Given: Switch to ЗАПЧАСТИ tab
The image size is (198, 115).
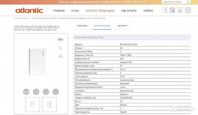Looking at the screenshot, I should 122,26.
